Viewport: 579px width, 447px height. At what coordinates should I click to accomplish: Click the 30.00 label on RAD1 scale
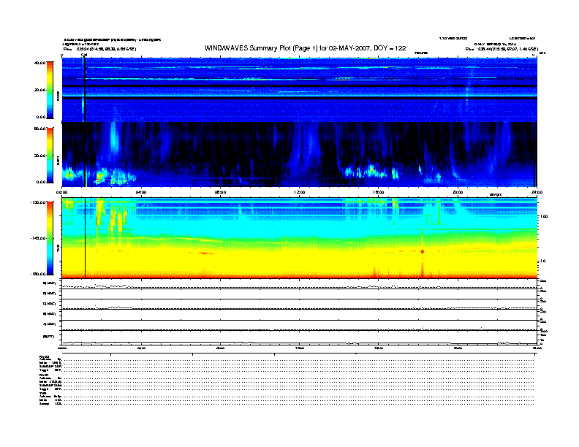(x=39, y=156)
